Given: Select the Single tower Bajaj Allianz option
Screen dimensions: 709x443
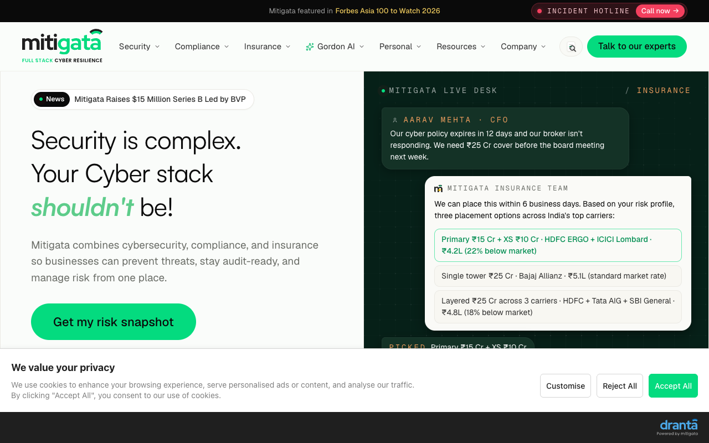Looking at the screenshot, I should pos(558,276).
